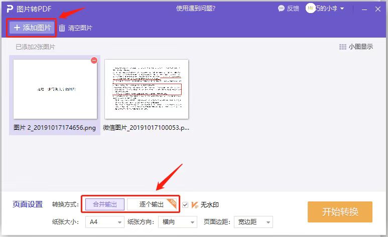Toggle the 无水印 no watermark checkbox

pos(185,204)
